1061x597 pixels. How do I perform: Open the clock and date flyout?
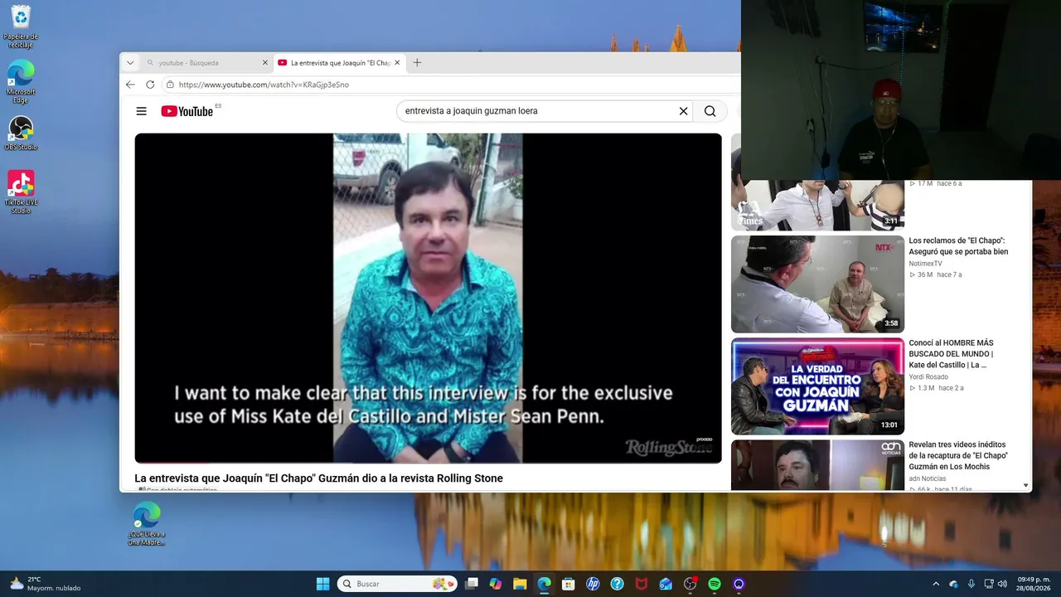(x=1034, y=584)
